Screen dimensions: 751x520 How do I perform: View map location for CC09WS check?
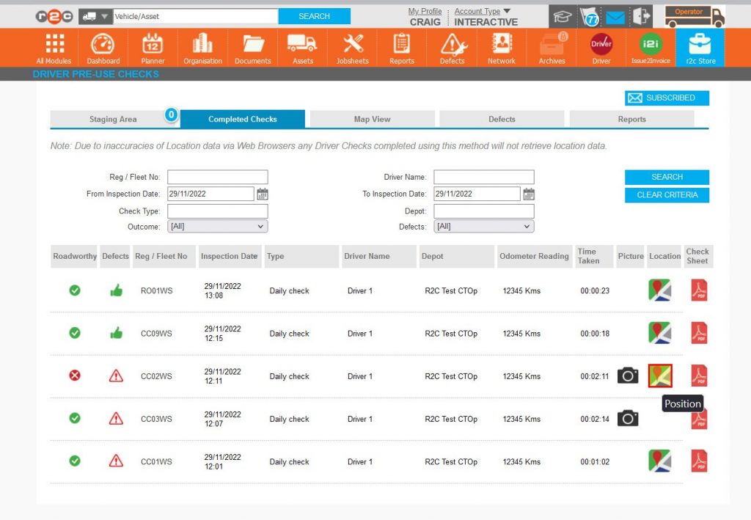tap(659, 333)
